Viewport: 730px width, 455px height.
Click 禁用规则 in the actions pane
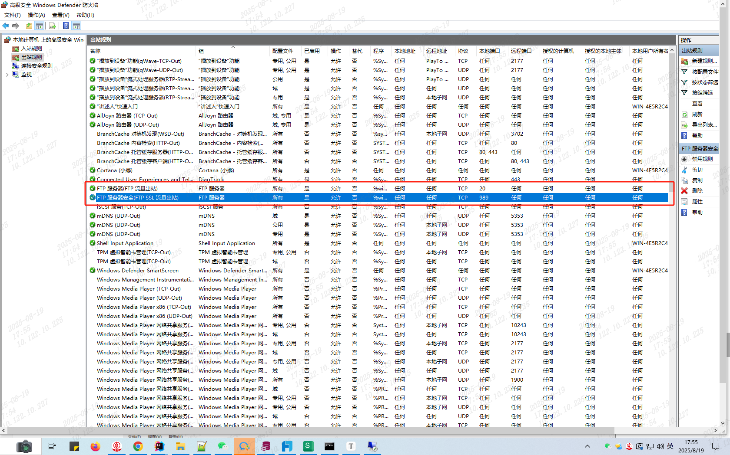[x=703, y=159]
